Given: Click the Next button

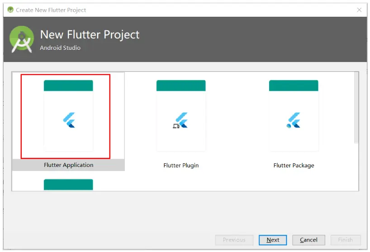Looking at the screenshot, I should pyautogui.click(x=273, y=240).
